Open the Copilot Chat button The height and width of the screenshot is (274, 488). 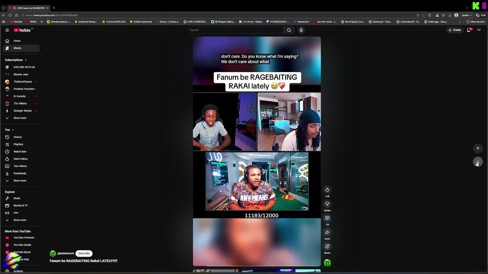pos(480,15)
